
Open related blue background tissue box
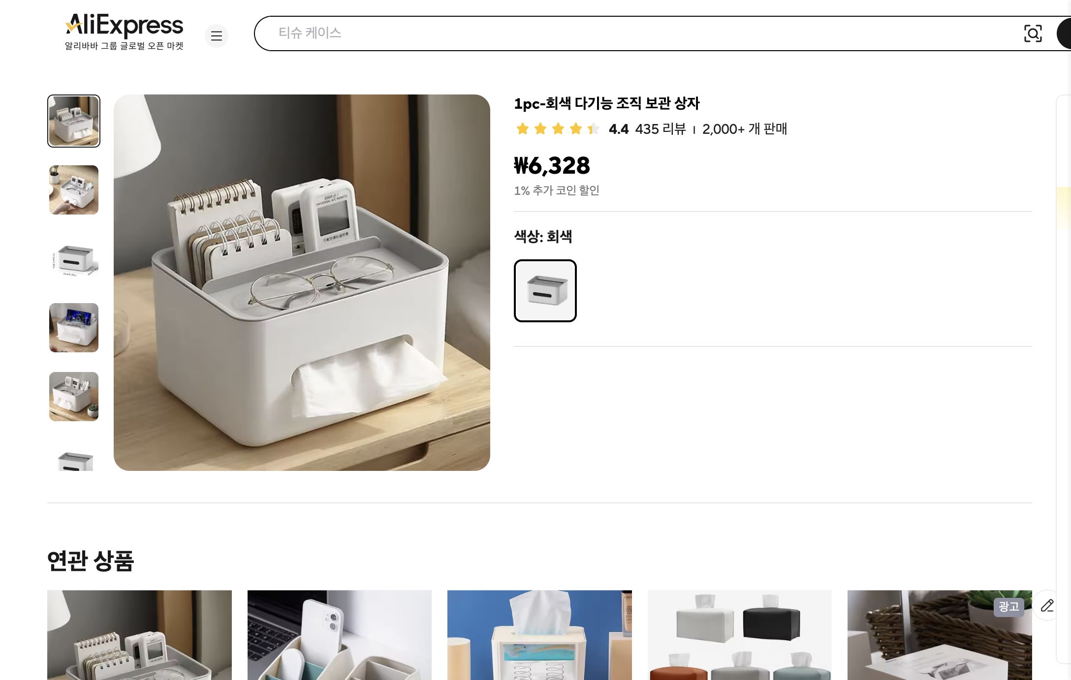point(539,635)
